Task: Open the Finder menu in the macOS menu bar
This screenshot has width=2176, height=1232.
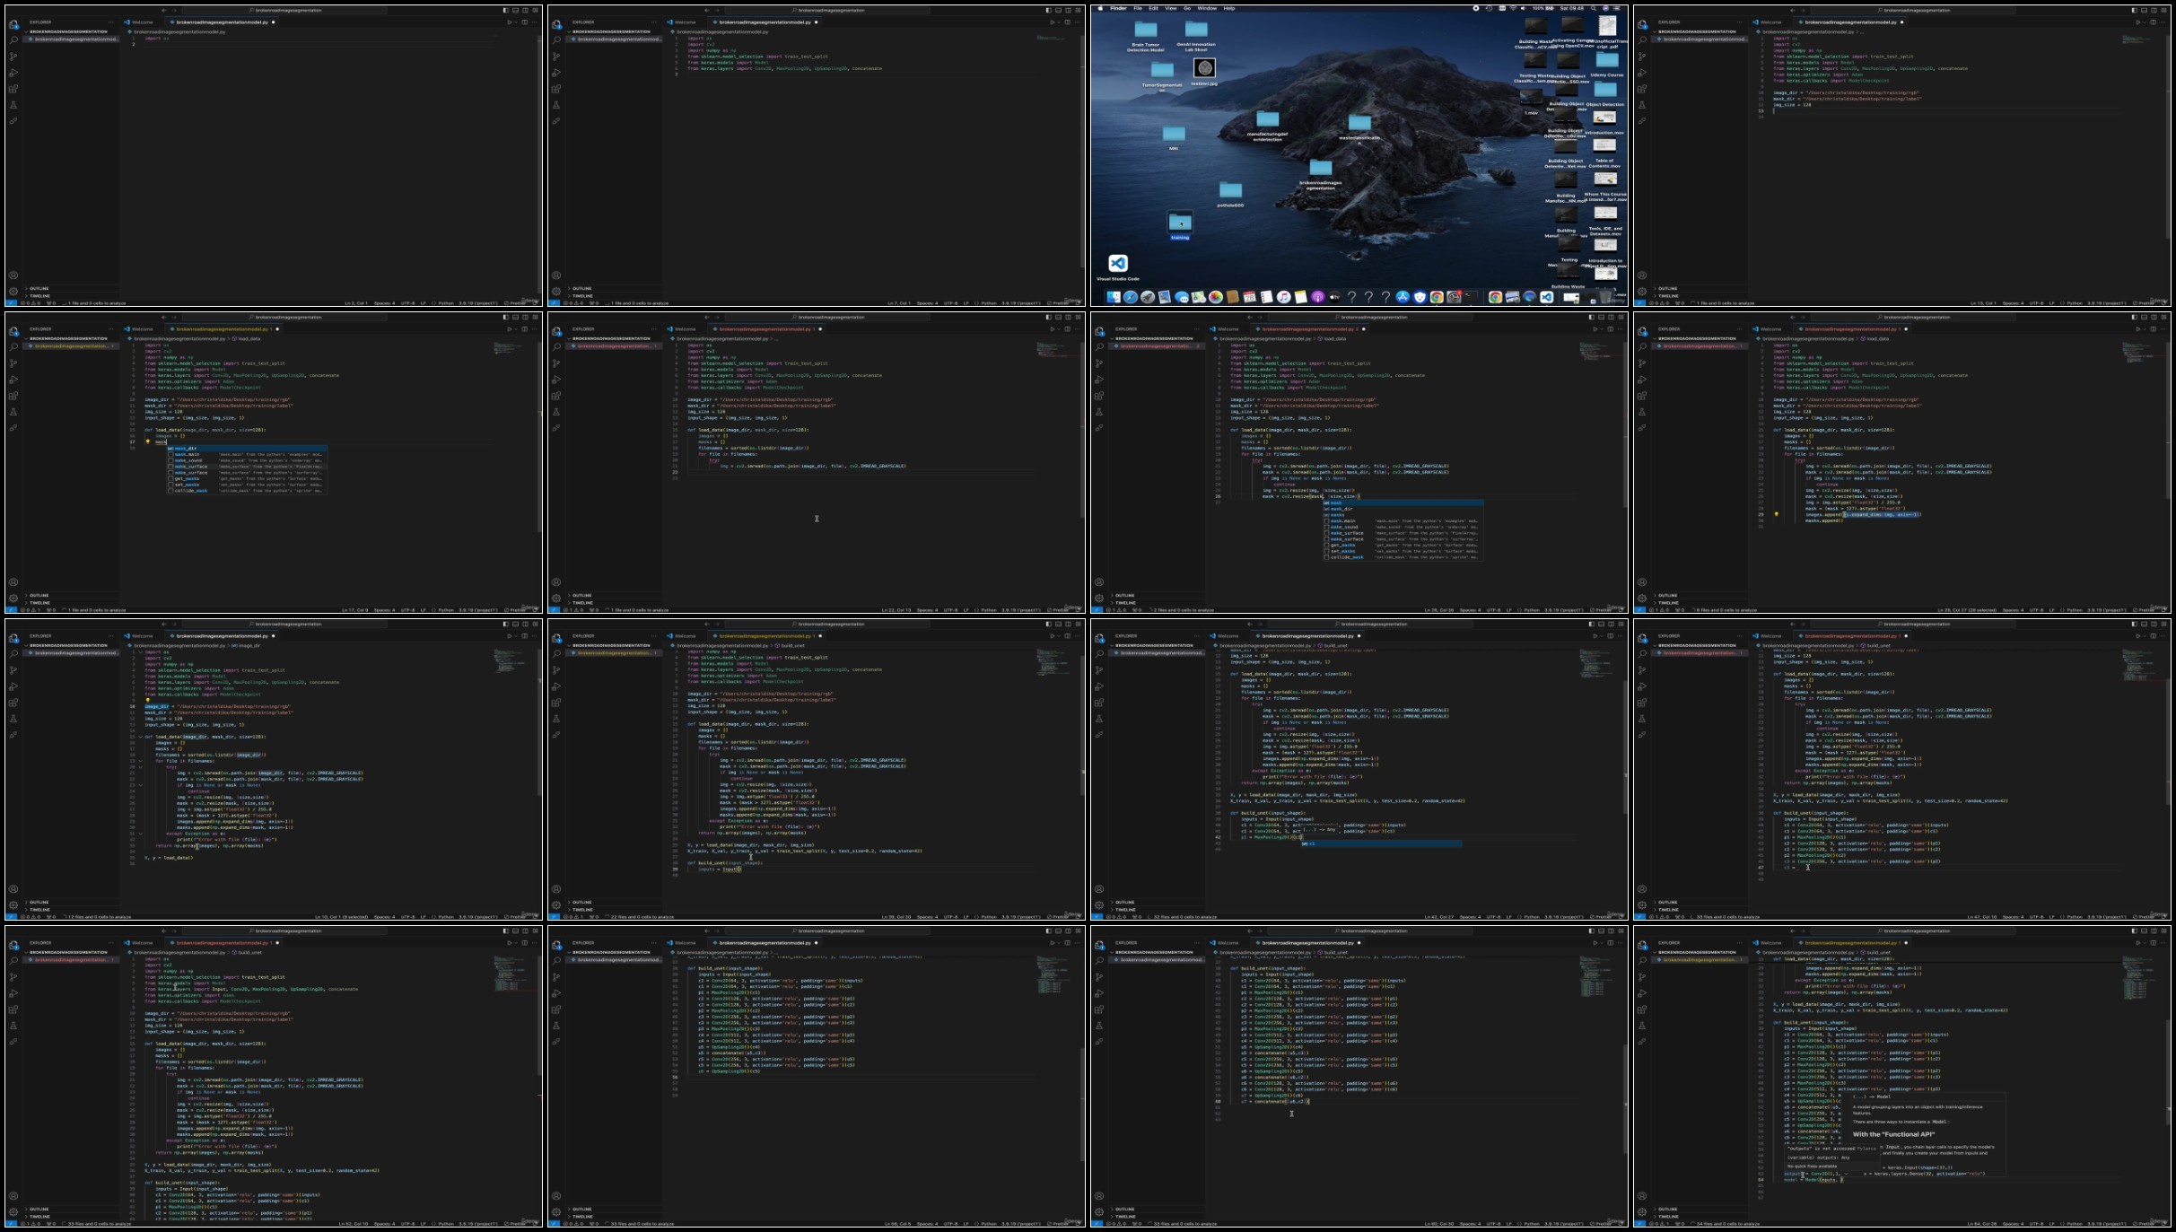Action: point(1118,8)
